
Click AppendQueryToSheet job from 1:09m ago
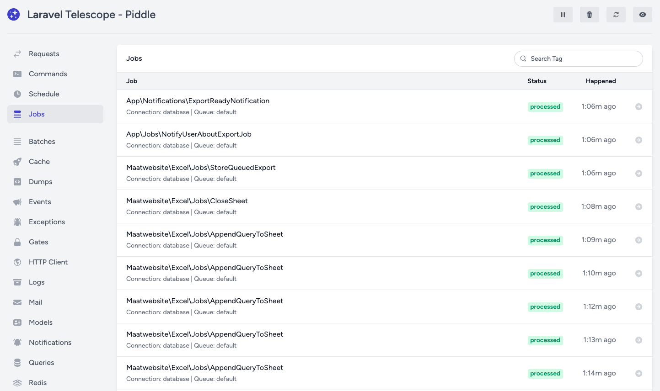click(x=204, y=234)
